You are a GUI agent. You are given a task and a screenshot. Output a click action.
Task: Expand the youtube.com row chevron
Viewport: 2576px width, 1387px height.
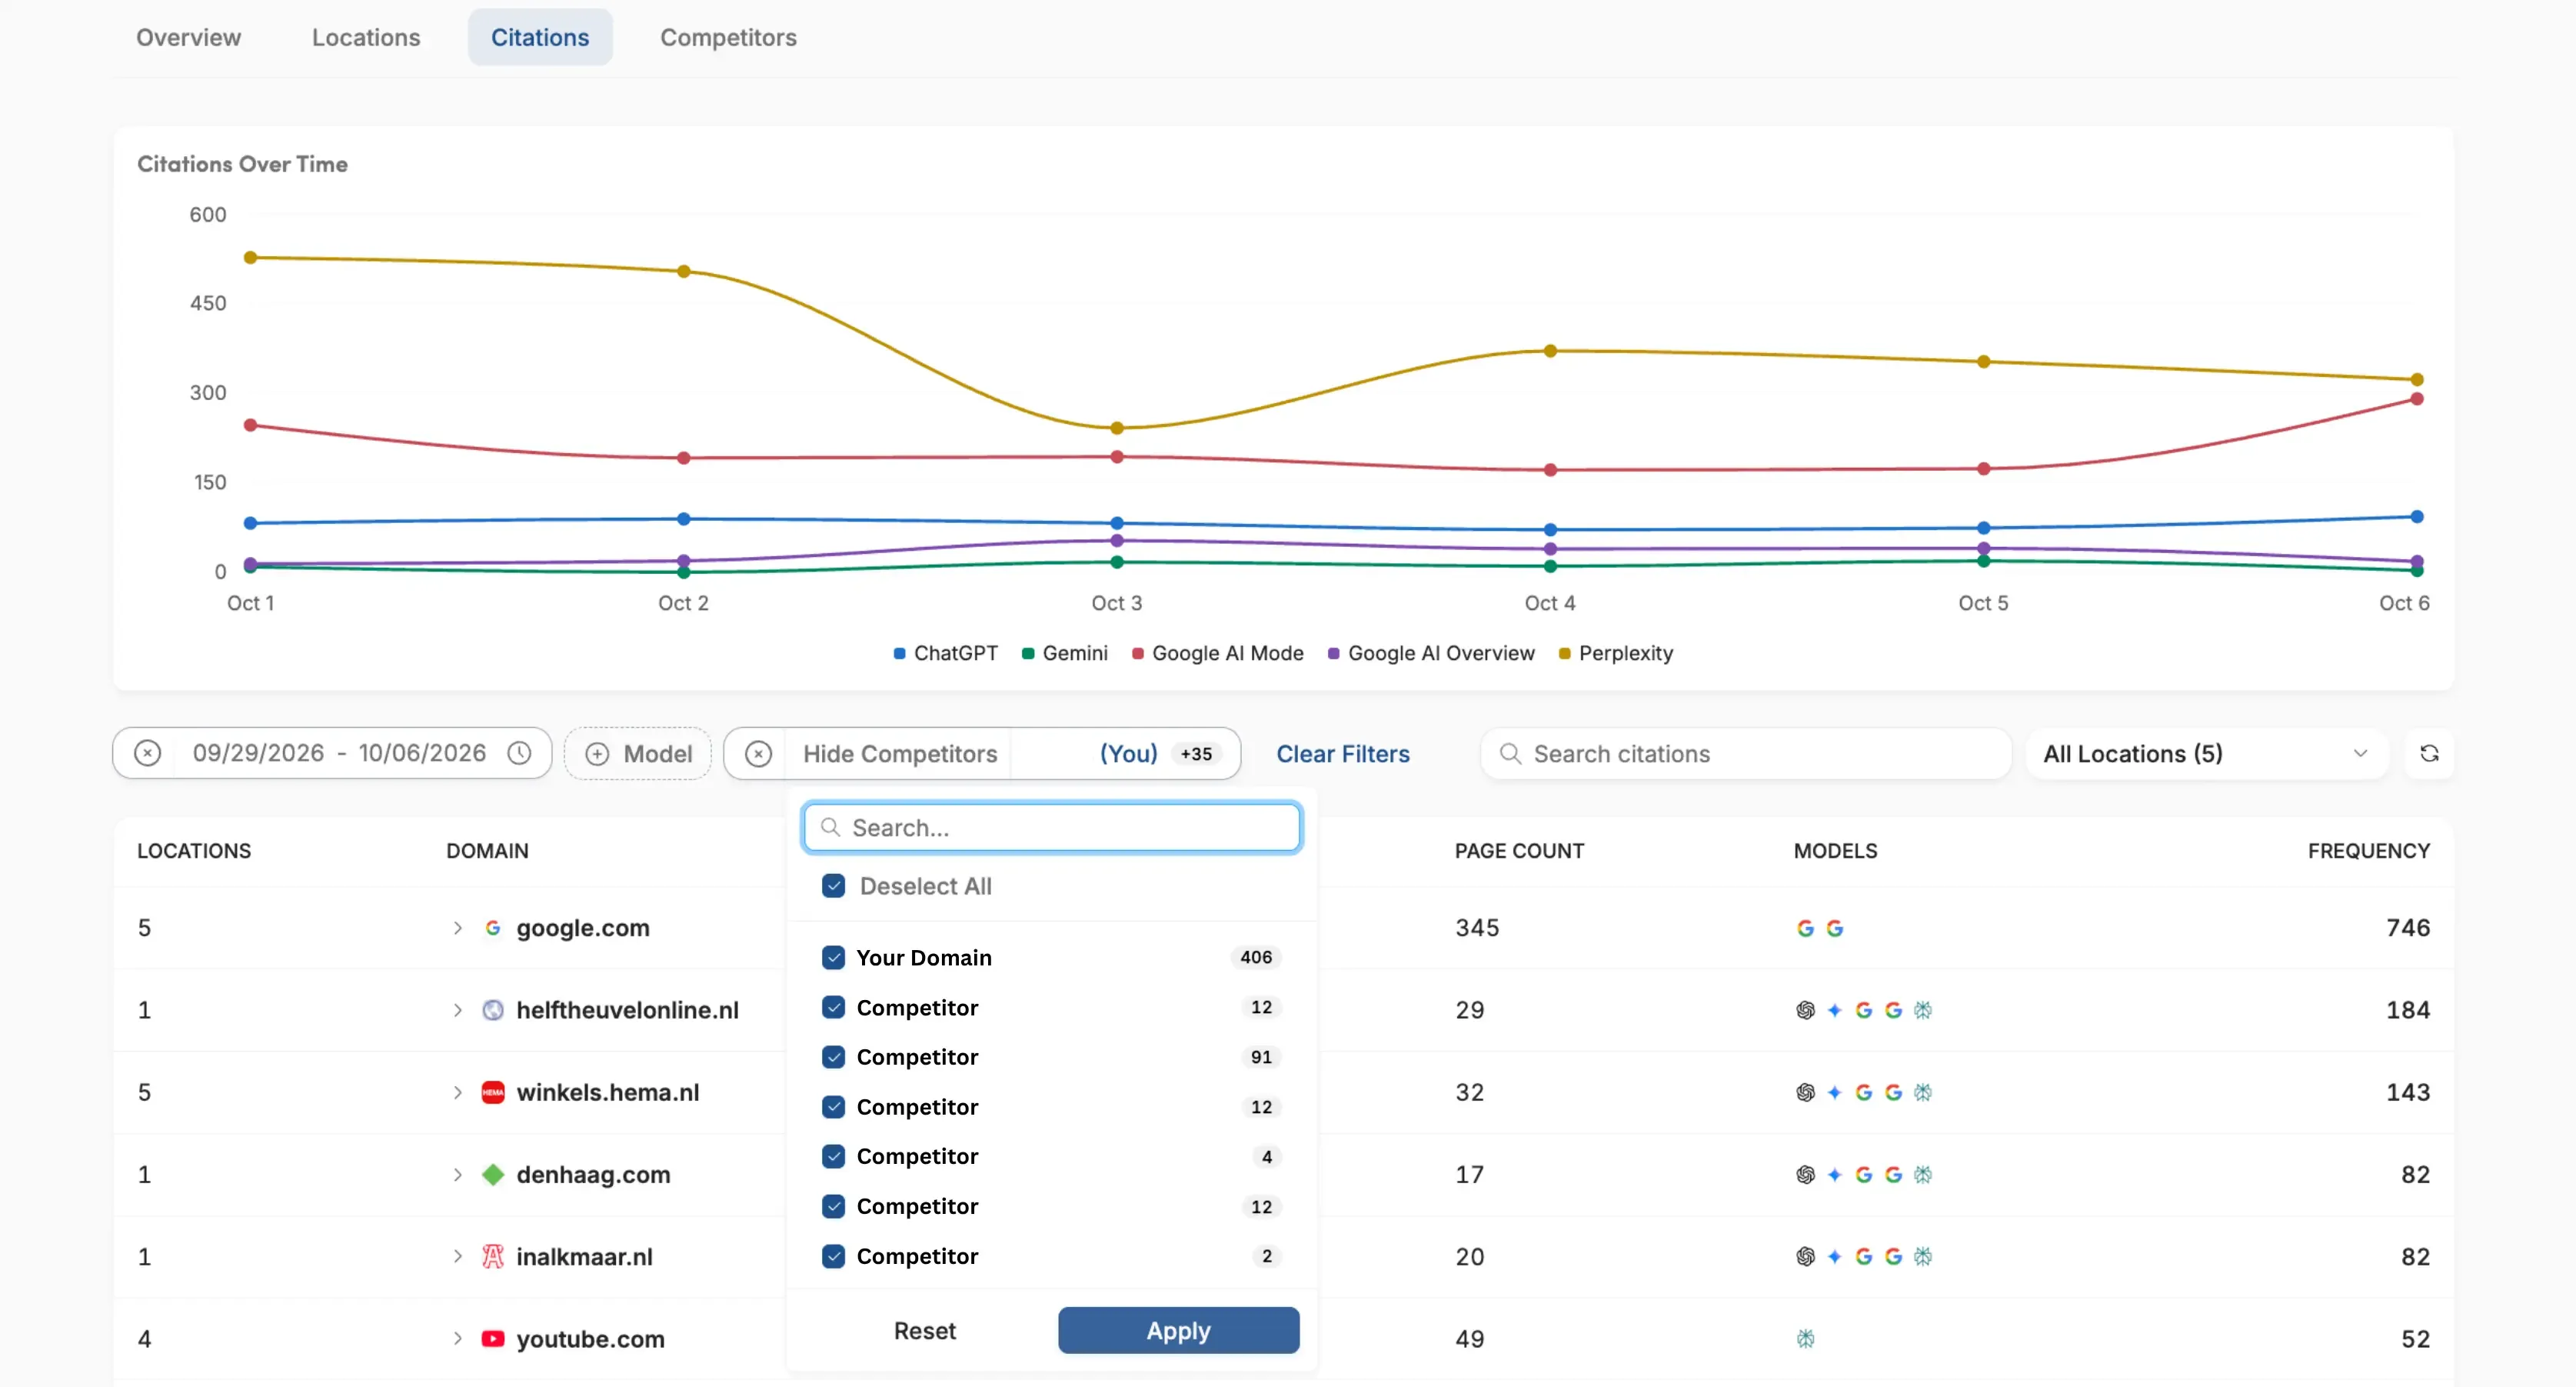(457, 1339)
